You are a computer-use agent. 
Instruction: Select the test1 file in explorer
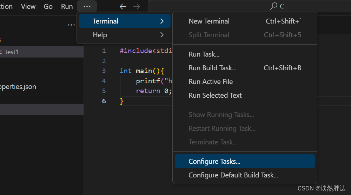[x=12, y=52]
